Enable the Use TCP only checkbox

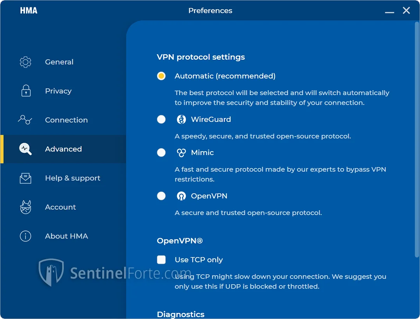pos(161,260)
